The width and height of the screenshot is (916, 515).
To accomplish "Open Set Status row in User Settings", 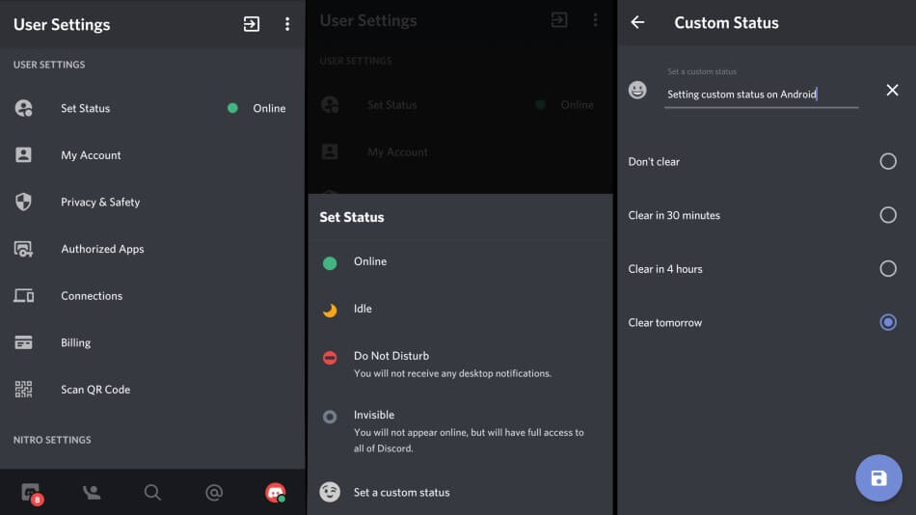I will coord(152,108).
